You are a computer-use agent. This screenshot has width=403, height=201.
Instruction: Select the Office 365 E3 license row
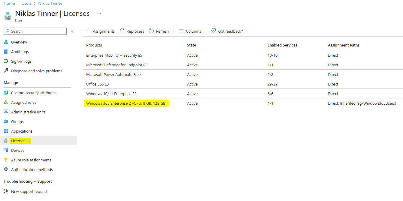point(243,84)
